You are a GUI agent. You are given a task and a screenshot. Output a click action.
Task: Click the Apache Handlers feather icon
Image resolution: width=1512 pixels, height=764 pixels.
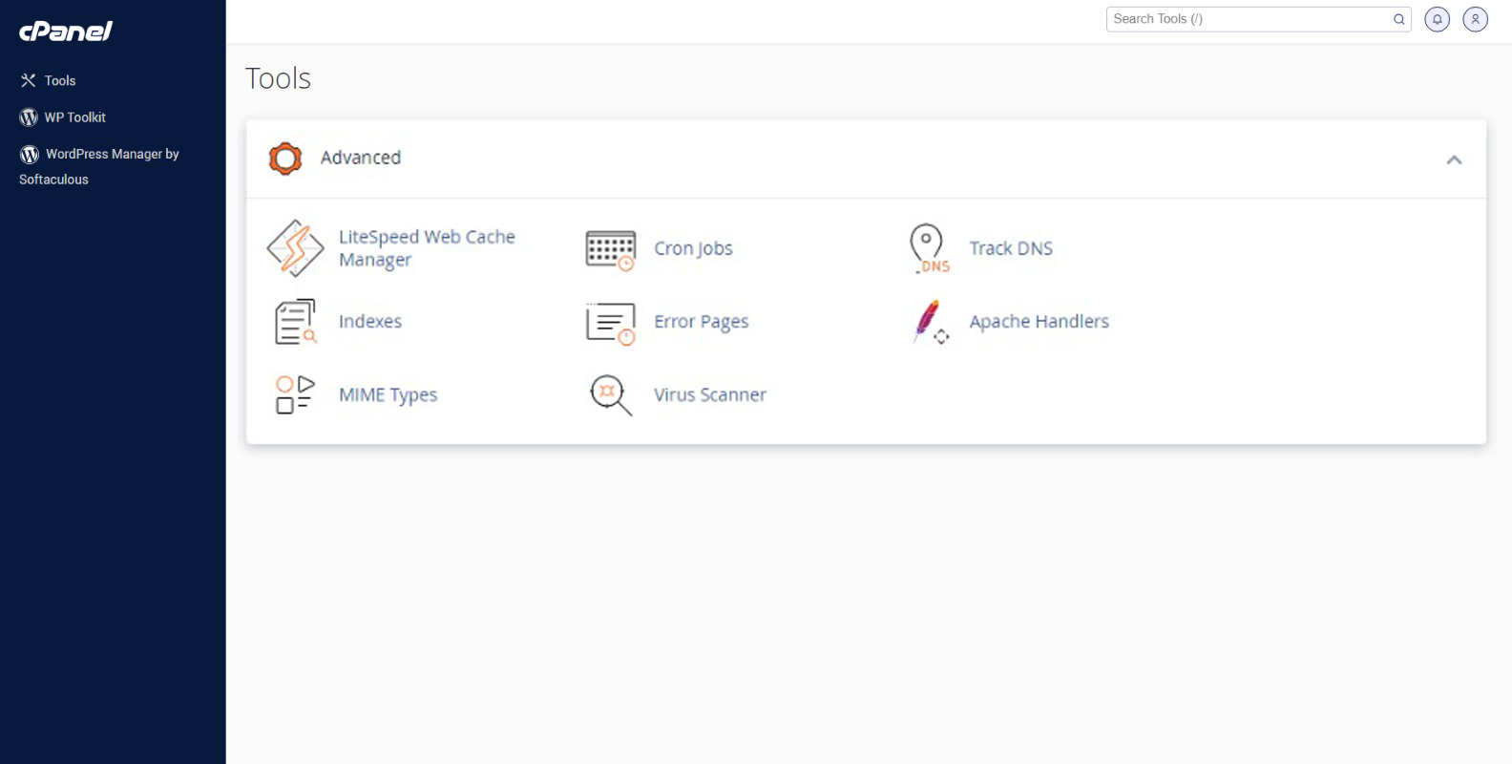[x=929, y=322]
